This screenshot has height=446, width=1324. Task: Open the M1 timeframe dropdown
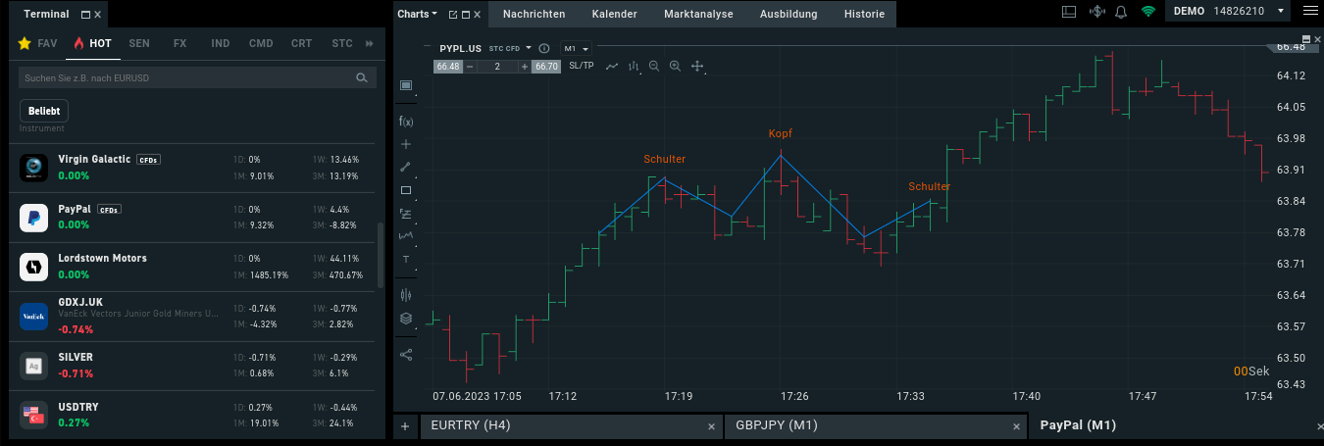(x=576, y=48)
